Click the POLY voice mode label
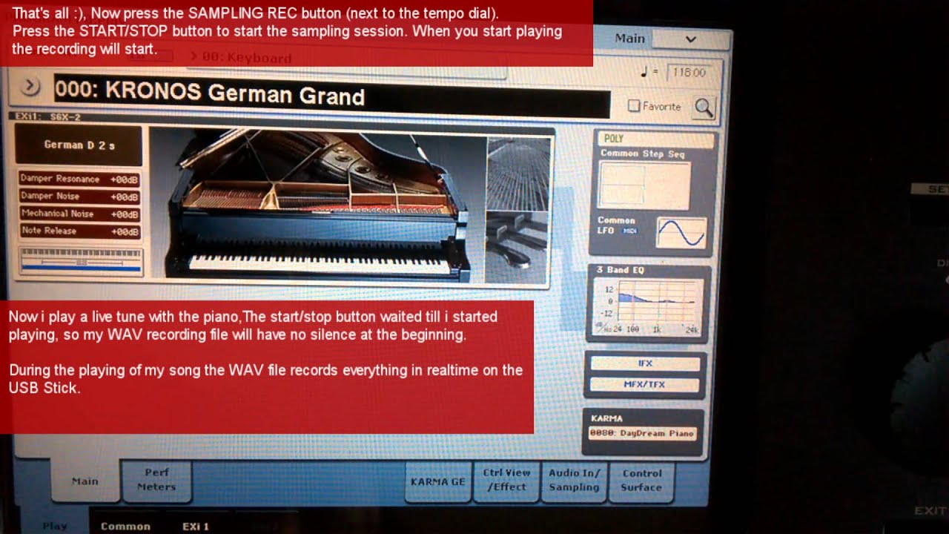 [x=657, y=139]
